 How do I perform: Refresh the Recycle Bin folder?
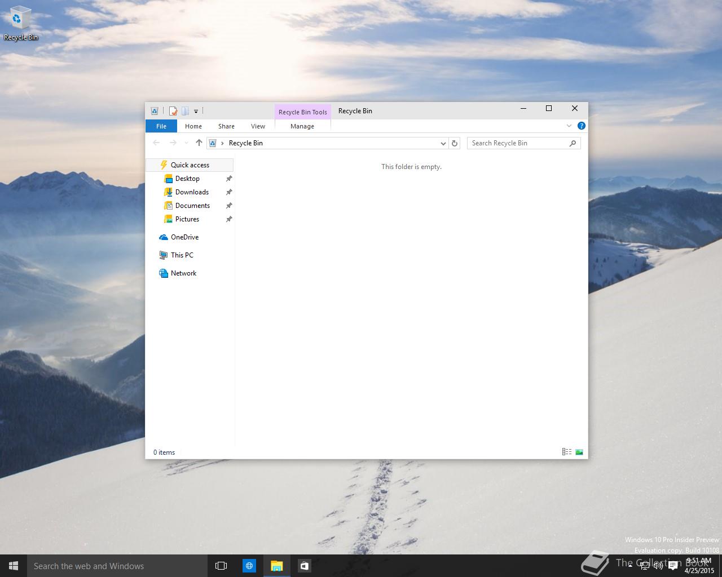455,143
